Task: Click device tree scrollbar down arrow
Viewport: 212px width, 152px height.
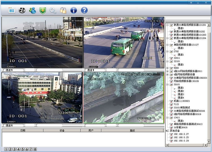Action: point(209,142)
